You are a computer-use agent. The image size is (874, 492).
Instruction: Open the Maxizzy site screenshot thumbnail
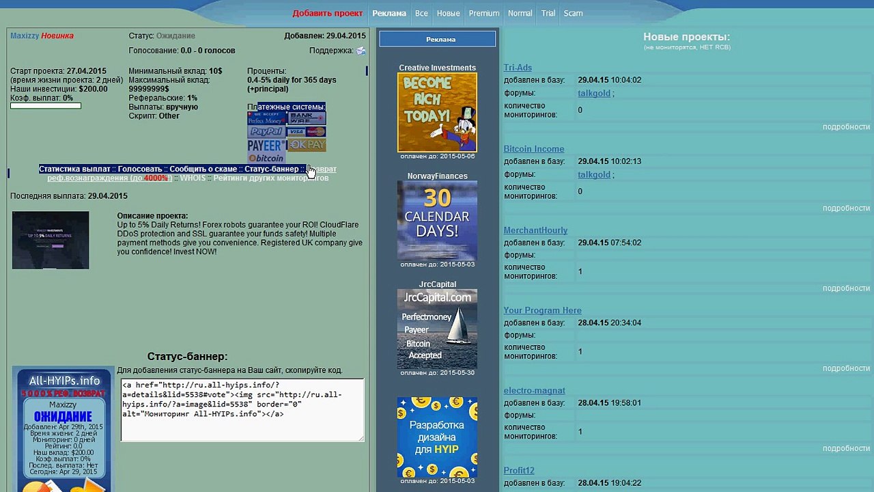click(x=51, y=240)
